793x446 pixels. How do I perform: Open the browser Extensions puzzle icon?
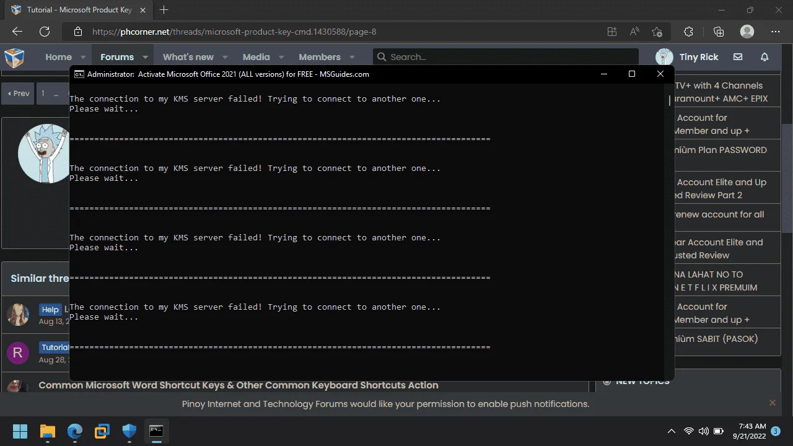point(688,32)
